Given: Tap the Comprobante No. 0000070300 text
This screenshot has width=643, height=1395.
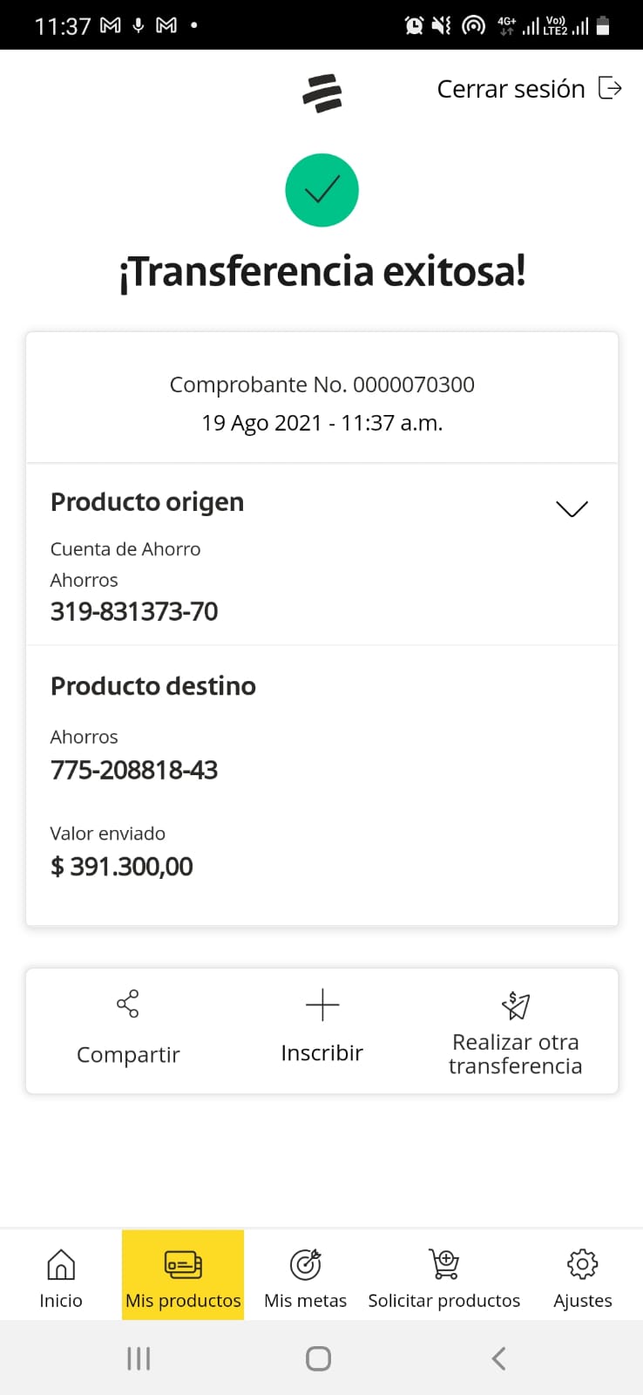Looking at the screenshot, I should 321,384.
